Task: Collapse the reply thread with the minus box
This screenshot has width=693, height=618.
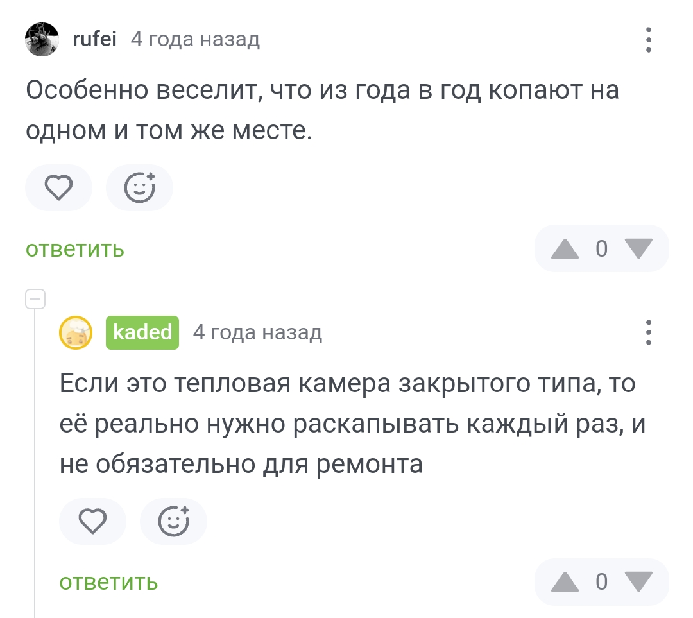Action: point(35,299)
